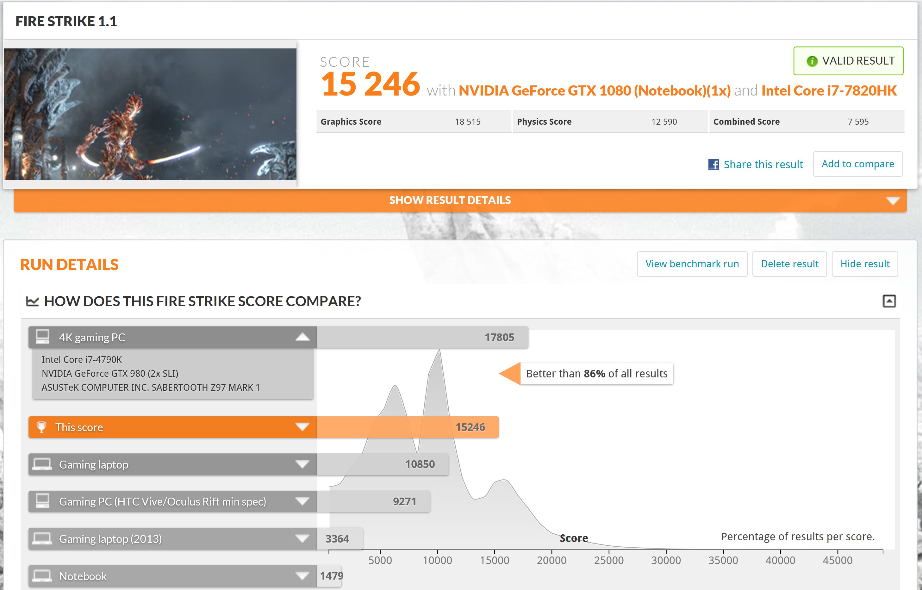Image resolution: width=922 pixels, height=590 pixels.
Task: Click the desktop icon on the 4K gaming PC row
Action: 42,337
